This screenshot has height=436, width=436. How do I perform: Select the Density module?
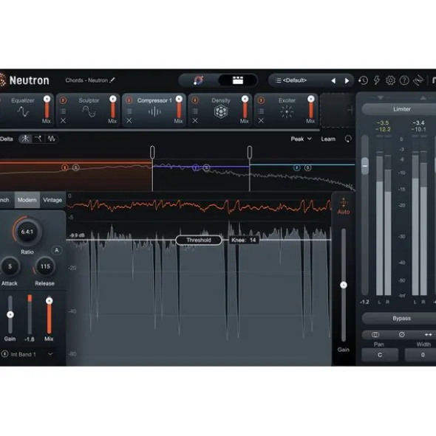point(221,111)
